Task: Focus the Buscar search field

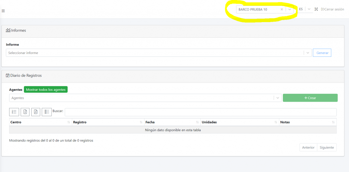Action: [x=200, y=112]
